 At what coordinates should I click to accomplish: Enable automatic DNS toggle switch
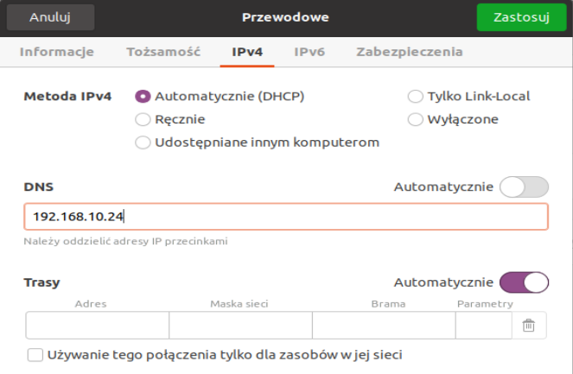pos(524,187)
